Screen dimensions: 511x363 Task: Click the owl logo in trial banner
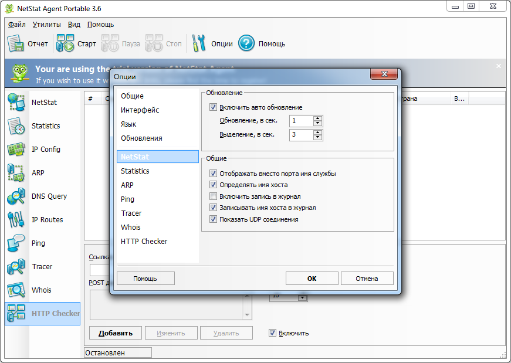point(19,73)
